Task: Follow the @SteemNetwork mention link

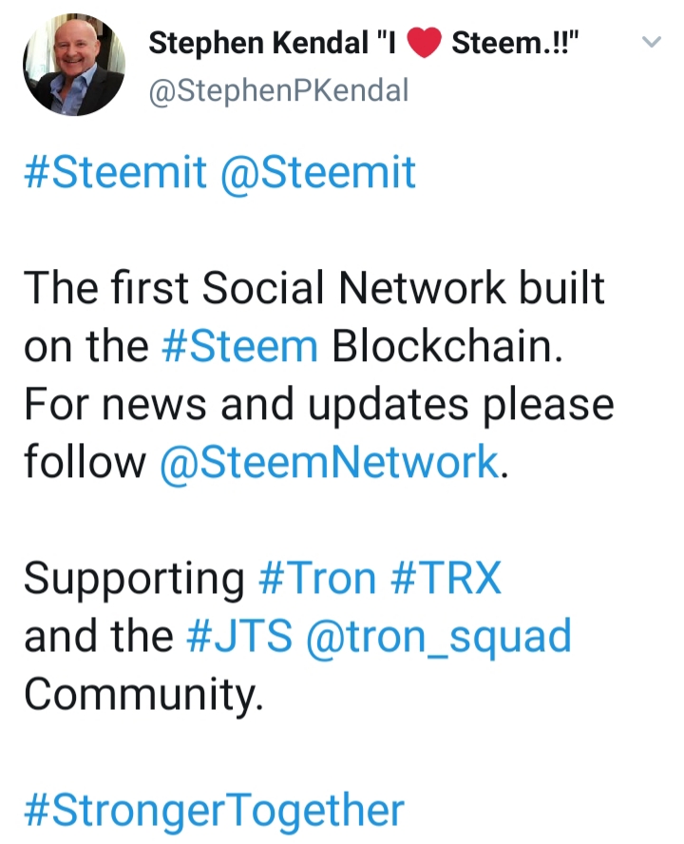Action: tap(330, 462)
